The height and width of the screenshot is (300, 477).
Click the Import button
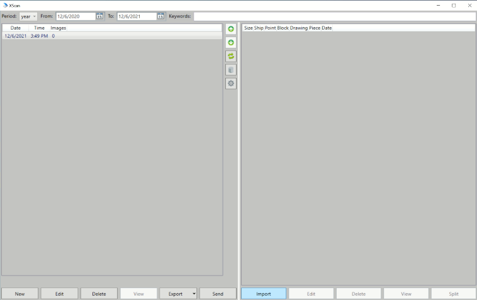(x=264, y=294)
